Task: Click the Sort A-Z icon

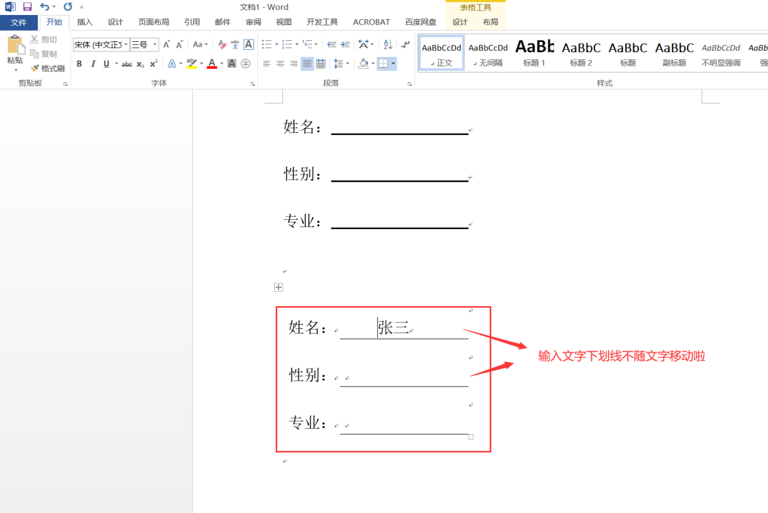Action: (388, 44)
